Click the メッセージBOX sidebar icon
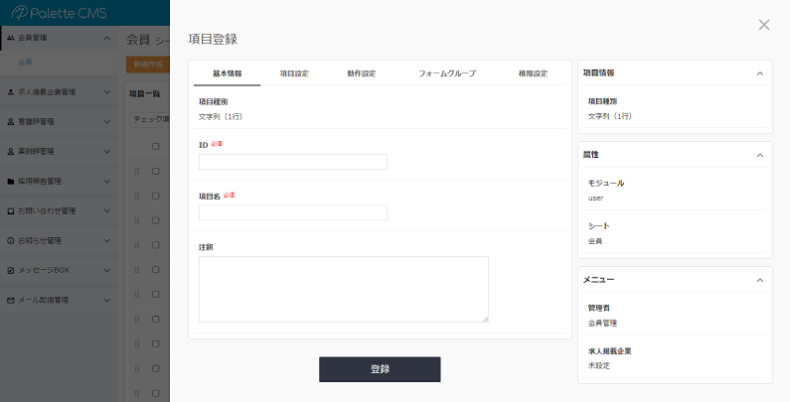Image resolution: width=790 pixels, height=402 pixels. [10, 270]
